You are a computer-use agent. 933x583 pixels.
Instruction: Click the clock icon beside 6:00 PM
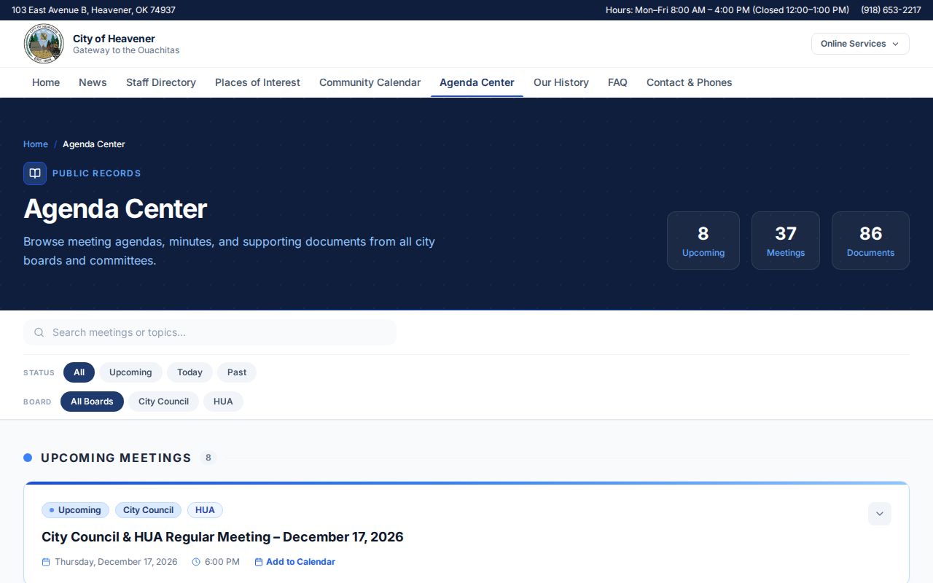point(196,562)
